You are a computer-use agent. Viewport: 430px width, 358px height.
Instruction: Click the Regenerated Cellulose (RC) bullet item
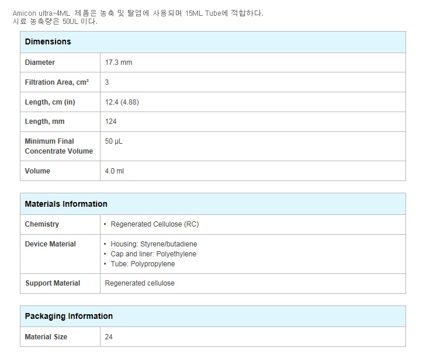pos(154,224)
